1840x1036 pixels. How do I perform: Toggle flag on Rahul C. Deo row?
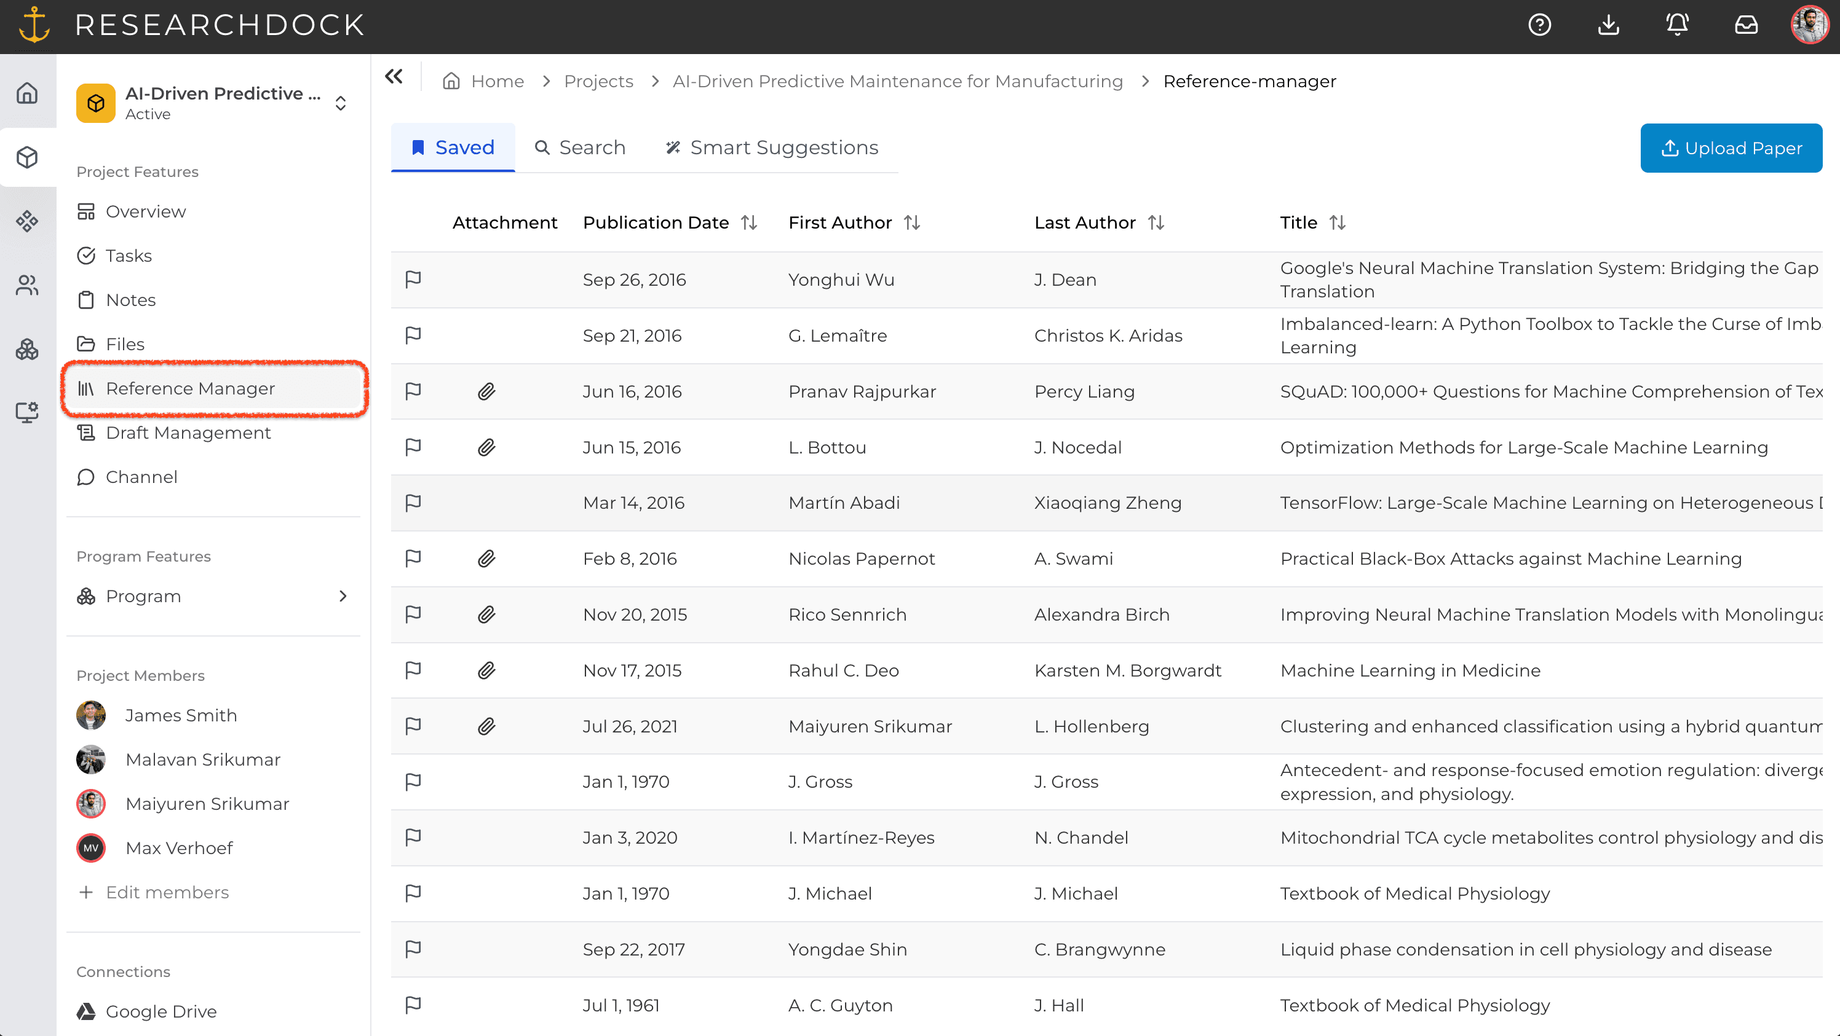[413, 670]
